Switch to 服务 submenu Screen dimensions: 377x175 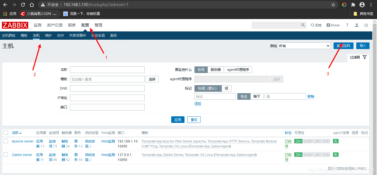click(114, 36)
